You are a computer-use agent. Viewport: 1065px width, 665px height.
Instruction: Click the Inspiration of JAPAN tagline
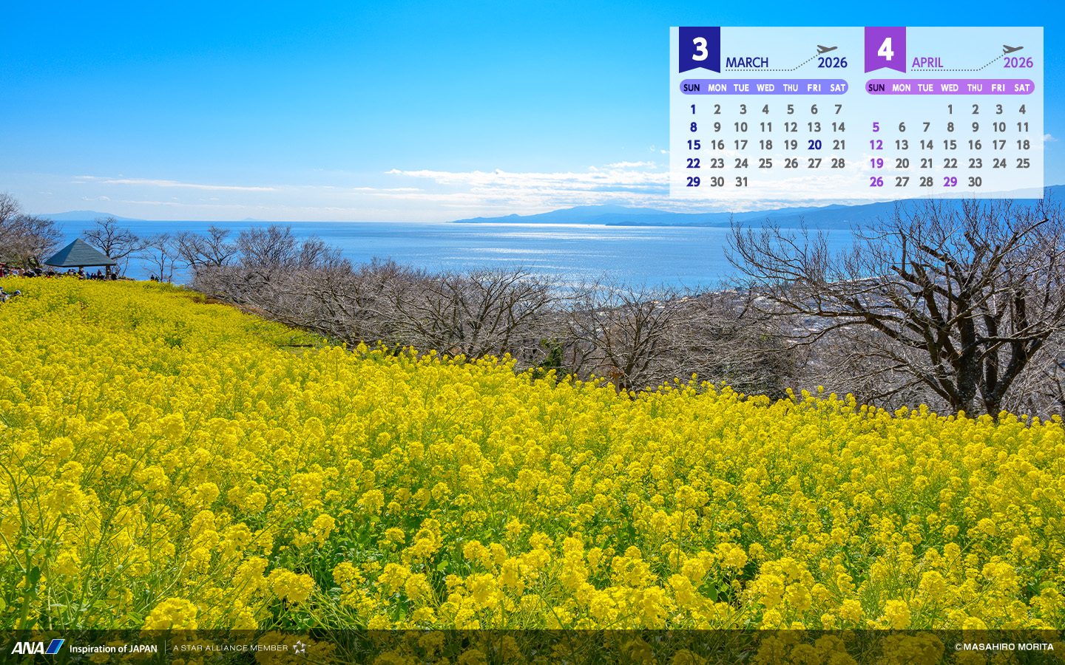tap(113, 649)
